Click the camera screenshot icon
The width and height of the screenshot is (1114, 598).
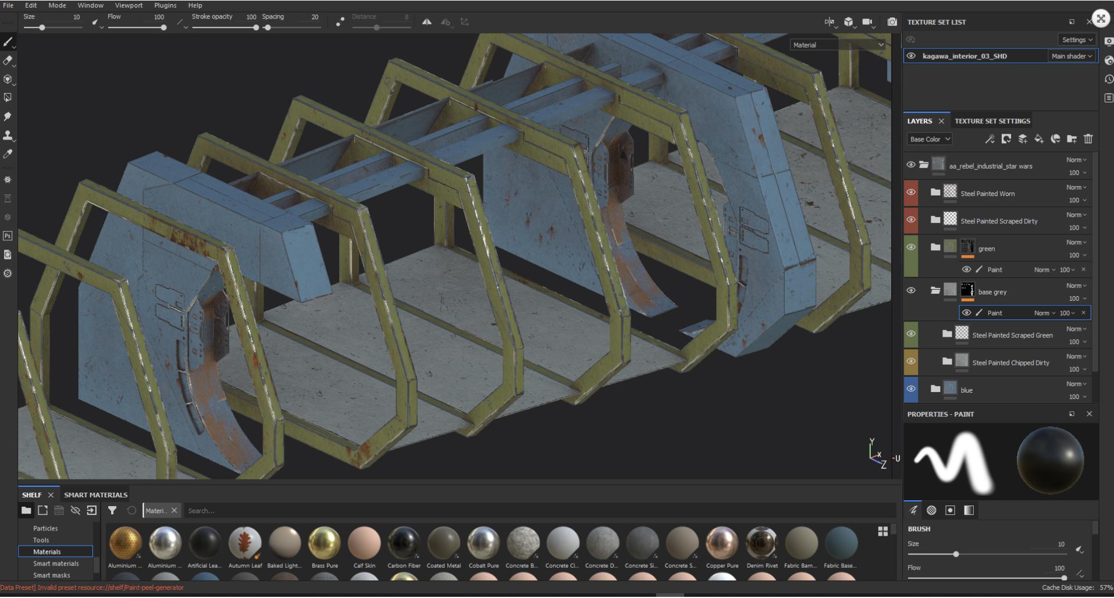(892, 22)
